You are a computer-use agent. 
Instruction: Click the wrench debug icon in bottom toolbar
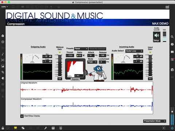[x=46, y=128]
